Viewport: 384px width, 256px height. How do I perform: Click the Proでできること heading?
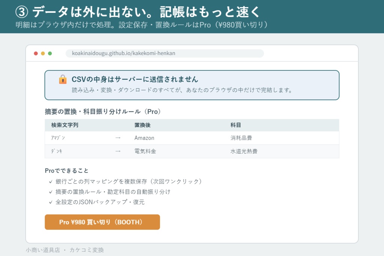pyautogui.click(x=67, y=171)
